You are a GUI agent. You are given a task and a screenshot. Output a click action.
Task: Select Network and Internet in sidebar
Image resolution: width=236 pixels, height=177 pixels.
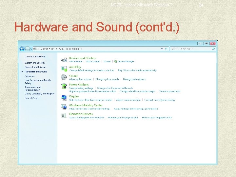point(35,67)
